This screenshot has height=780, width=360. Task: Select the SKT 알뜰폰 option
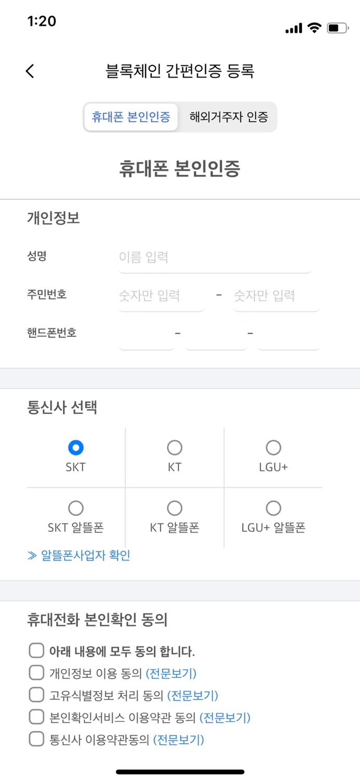[76, 507]
